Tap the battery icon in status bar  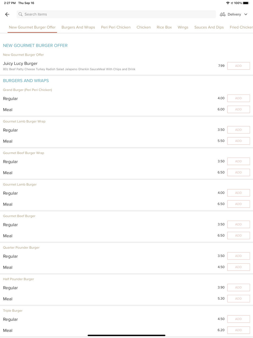point(246,3)
